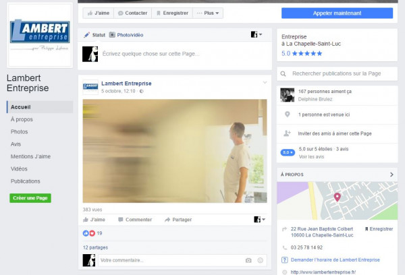405x275 pixels.
Task: Click the composer profile avatar thumbnail
Action: tap(90, 54)
